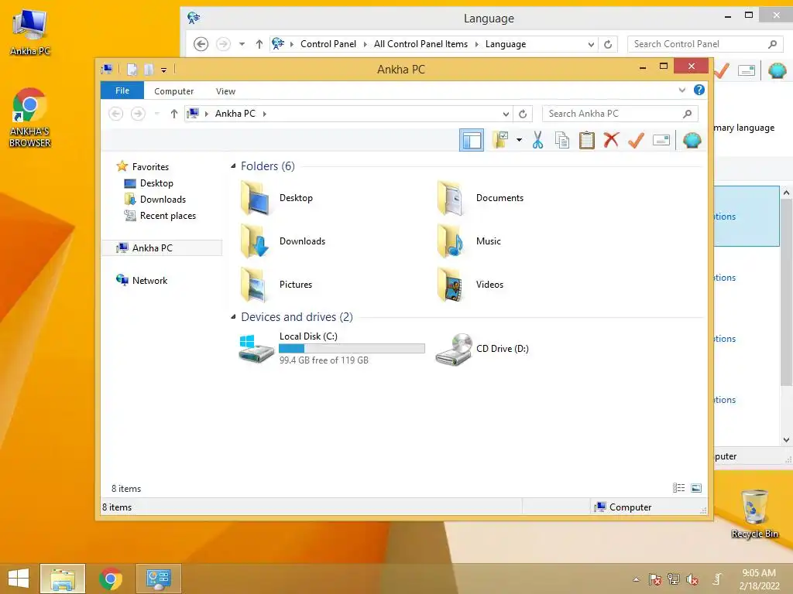Click Search Control Panel field
Screen dimensions: 793x594
(x=705, y=44)
